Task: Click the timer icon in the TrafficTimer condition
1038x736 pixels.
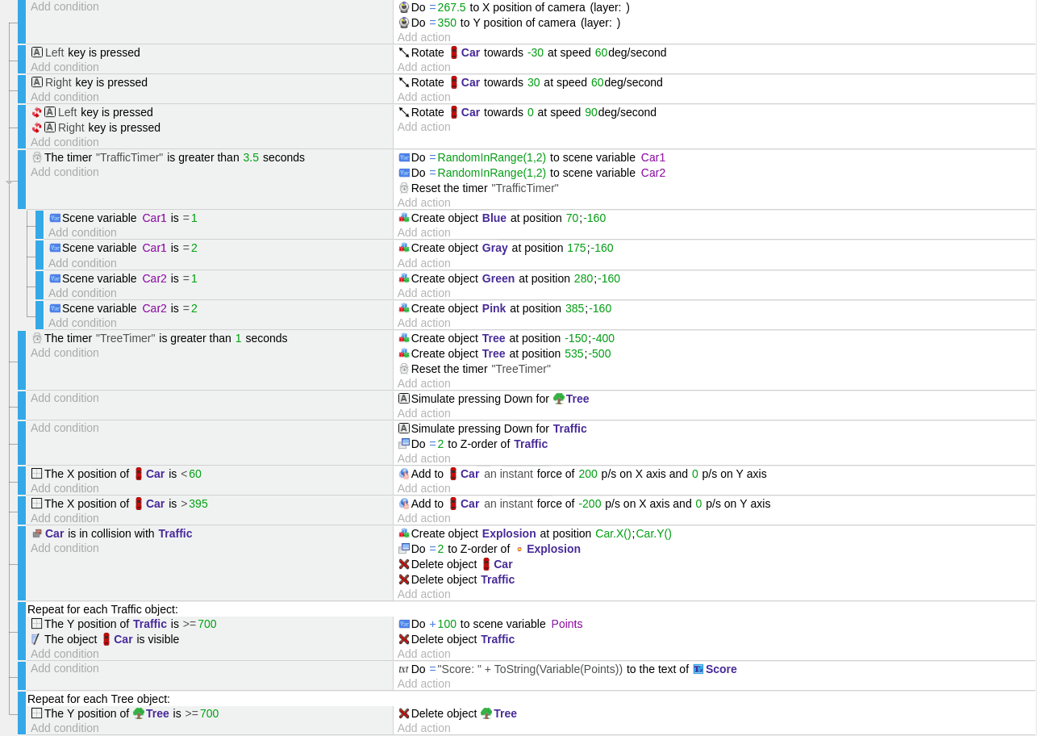Action: [x=36, y=157]
